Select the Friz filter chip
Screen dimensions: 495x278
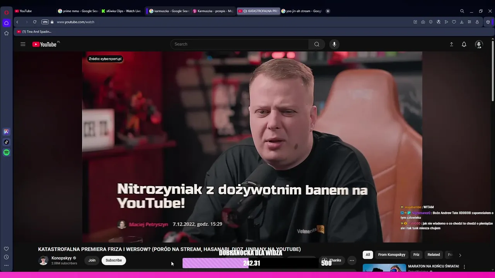coord(416,255)
